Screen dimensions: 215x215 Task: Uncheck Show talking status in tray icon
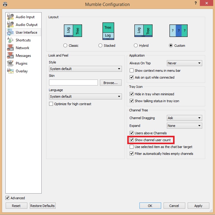click(132, 101)
